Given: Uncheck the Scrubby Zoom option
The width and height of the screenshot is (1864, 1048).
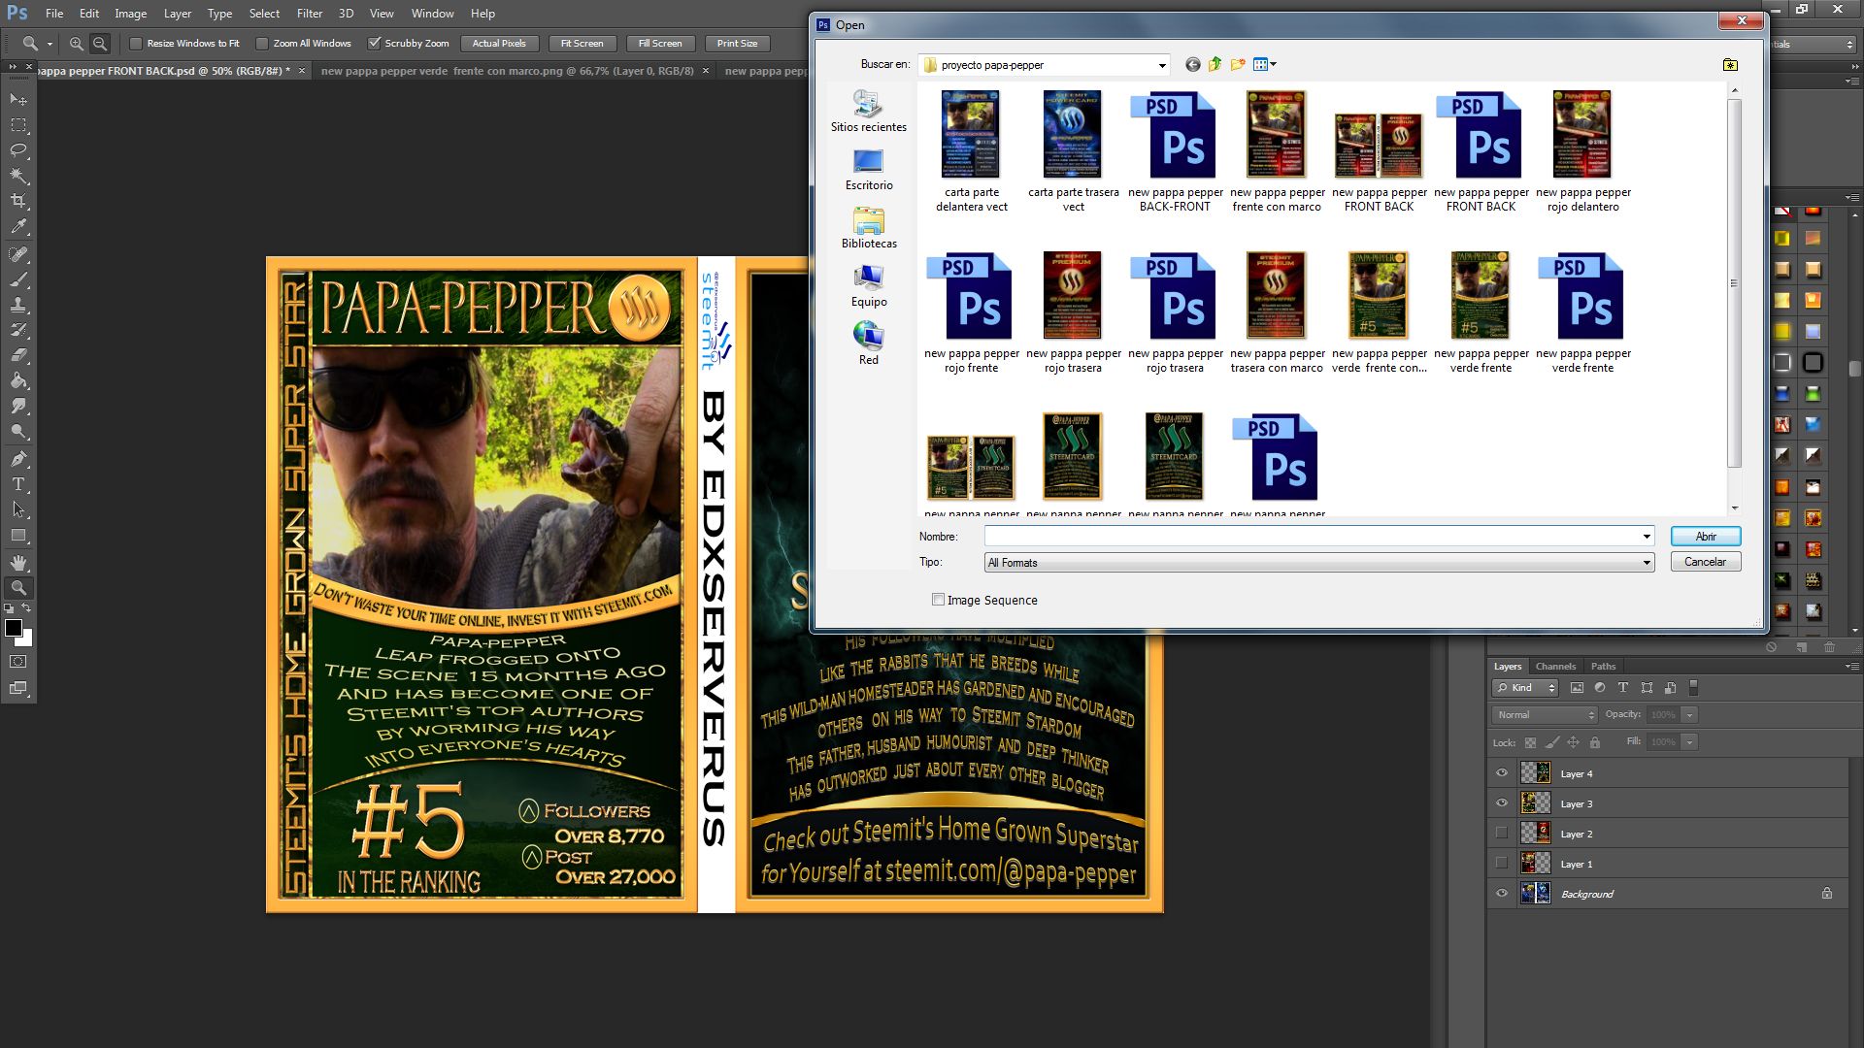Looking at the screenshot, I should (x=375, y=44).
